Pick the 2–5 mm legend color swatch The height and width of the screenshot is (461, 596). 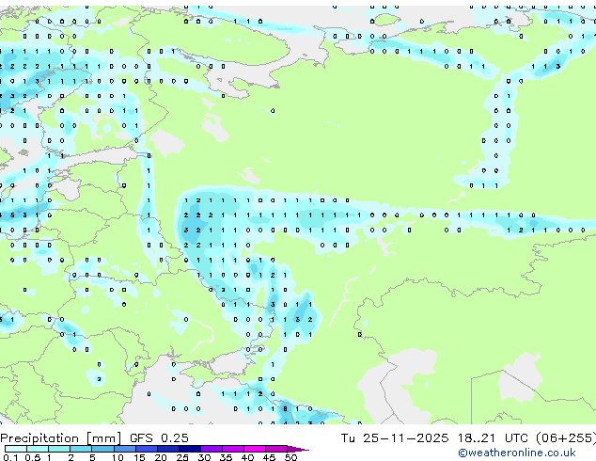coord(81,449)
